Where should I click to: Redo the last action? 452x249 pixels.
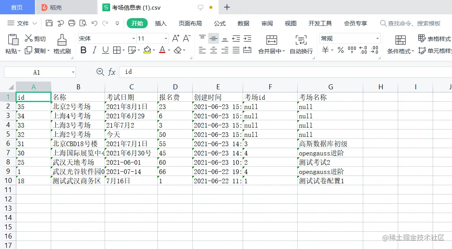pyautogui.click(x=105, y=23)
